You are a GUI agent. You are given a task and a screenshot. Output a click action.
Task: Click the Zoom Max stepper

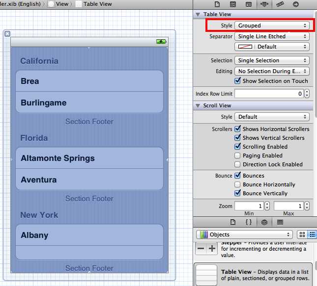[x=307, y=206]
